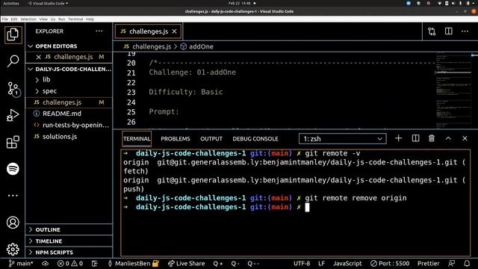Open errors and warnings count in status bar

[70, 264]
